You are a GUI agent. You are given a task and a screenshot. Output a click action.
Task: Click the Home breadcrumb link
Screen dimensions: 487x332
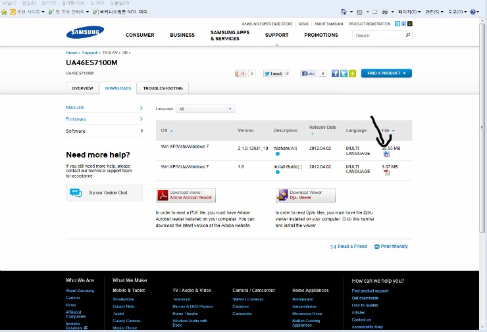point(72,53)
